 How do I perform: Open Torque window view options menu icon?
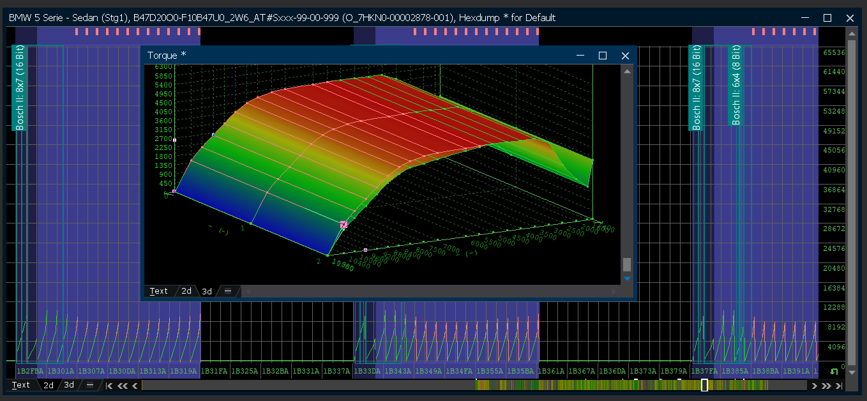(x=227, y=291)
